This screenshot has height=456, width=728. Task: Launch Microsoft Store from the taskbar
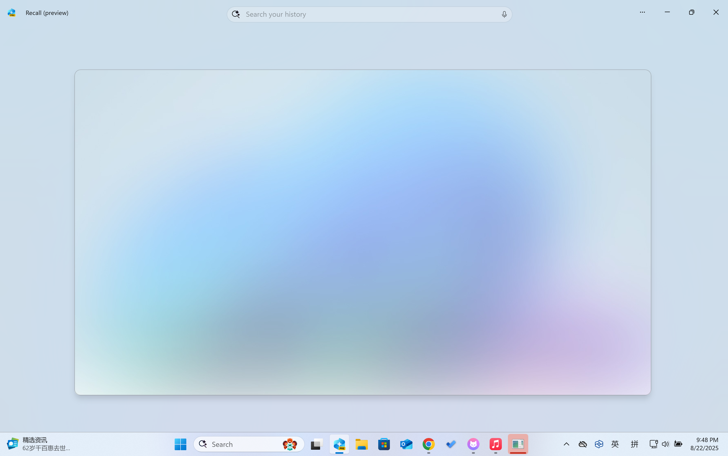pos(384,444)
